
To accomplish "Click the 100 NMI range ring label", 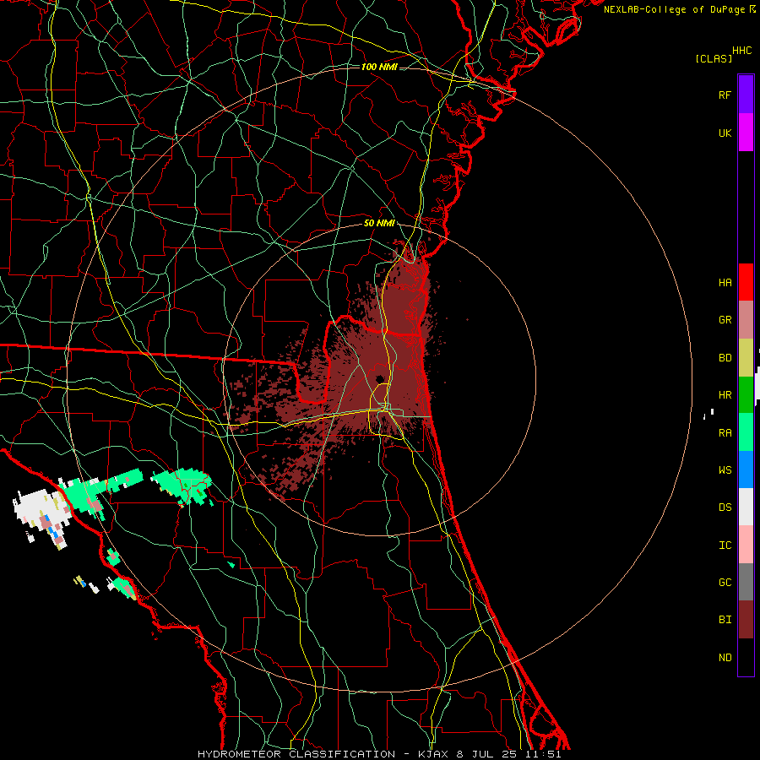I will (379, 67).
